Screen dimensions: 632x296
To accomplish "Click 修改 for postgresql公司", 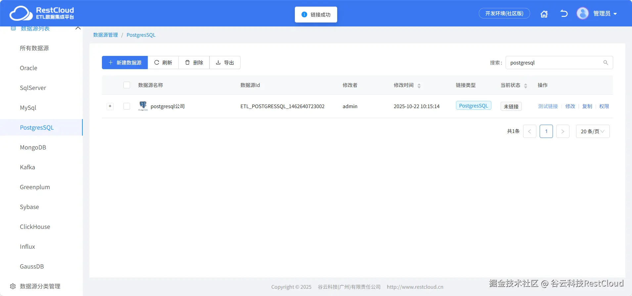I will coord(570,106).
